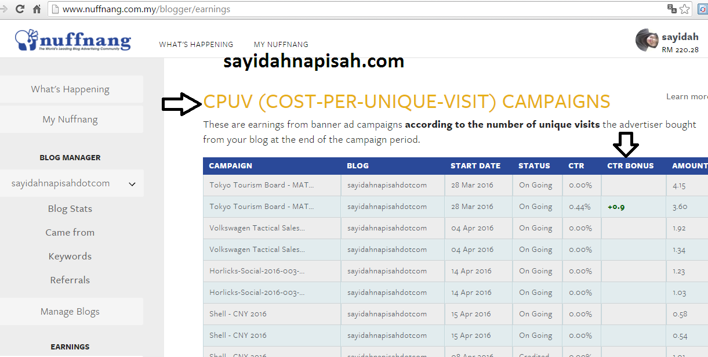Click the CPUV campaigns page heading

click(406, 102)
